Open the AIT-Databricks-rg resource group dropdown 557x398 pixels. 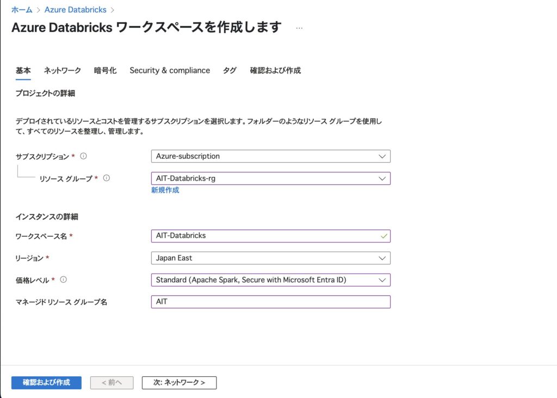pos(271,178)
